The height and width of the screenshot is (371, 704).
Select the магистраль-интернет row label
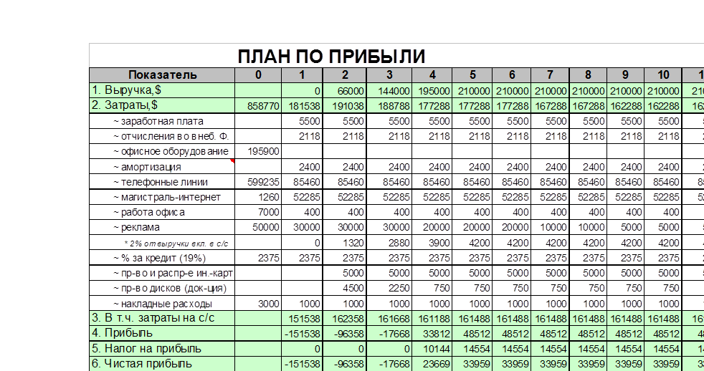[x=162, y=197]
